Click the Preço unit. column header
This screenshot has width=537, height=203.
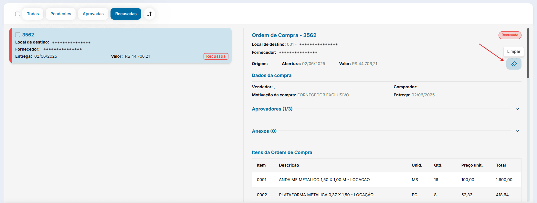[x=472, y=165]
